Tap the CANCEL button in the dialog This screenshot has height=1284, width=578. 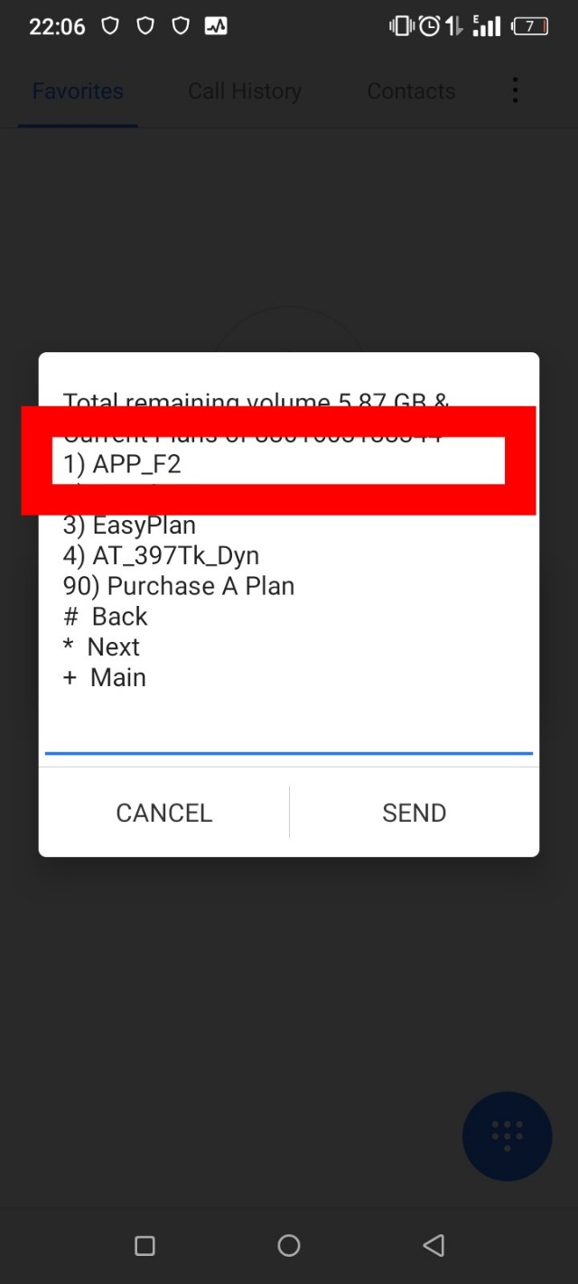tap(163, 813)
